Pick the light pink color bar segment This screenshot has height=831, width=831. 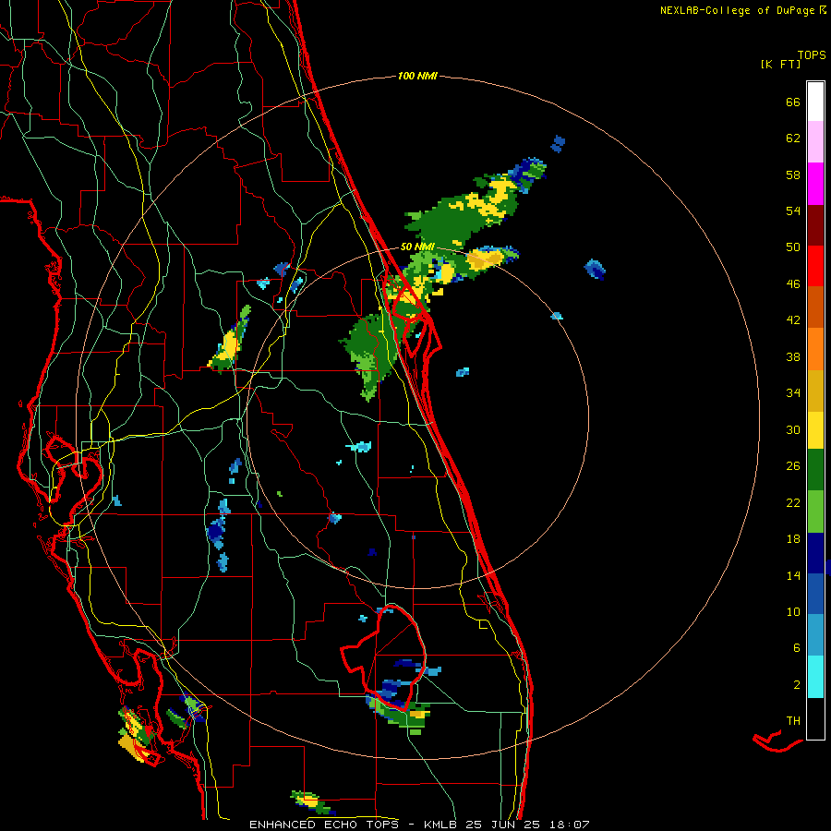[x=815, y=142]
